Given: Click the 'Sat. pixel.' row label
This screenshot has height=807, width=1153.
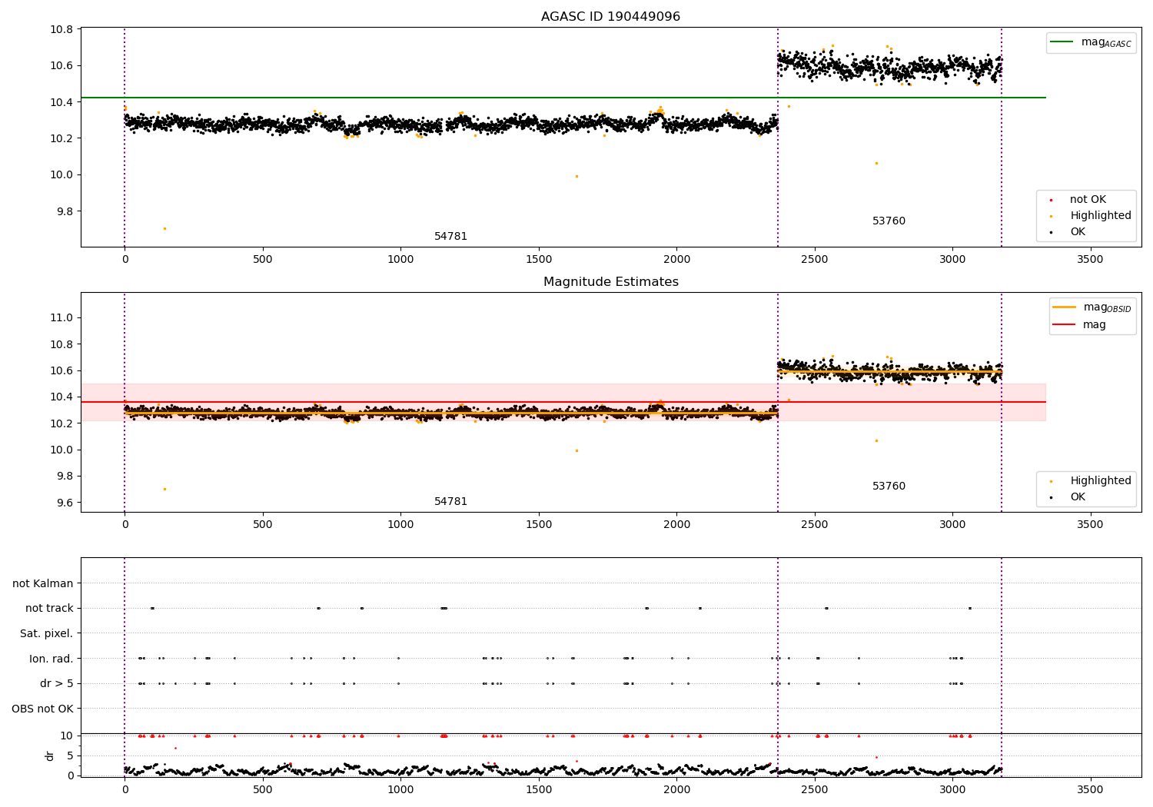Looking at the screenshot, I should [47, 633].
